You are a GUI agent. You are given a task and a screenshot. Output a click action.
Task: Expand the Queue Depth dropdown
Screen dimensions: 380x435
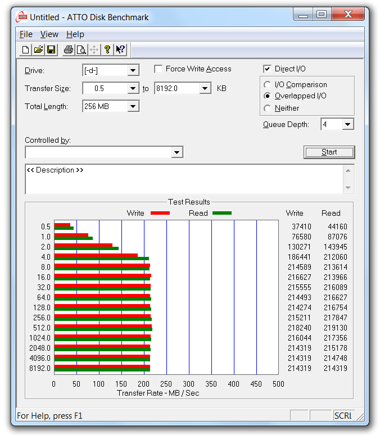[347, 124]
